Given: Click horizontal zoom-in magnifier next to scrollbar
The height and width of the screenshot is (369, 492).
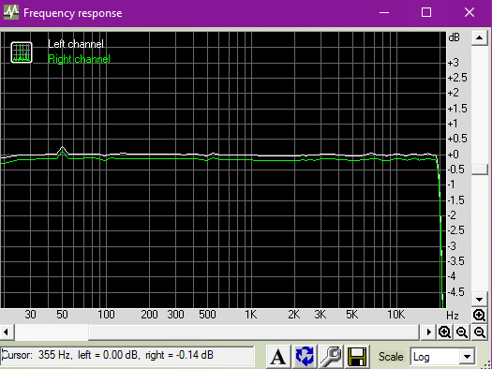Looking at the screenshot, I should coord(444,332).
